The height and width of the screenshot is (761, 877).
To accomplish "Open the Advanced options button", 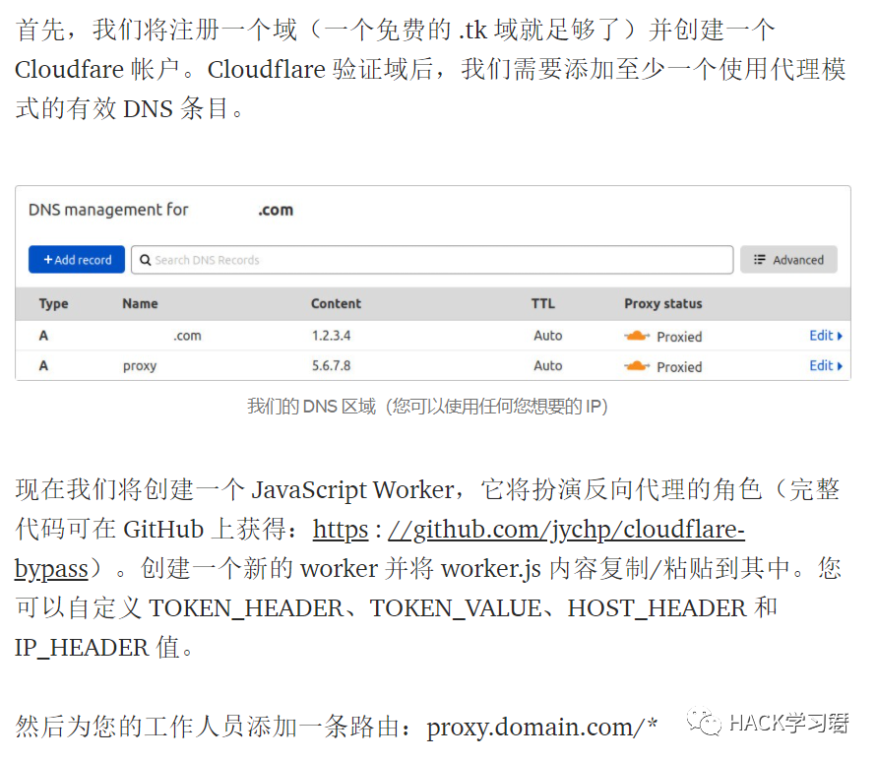I will (788, 260).
